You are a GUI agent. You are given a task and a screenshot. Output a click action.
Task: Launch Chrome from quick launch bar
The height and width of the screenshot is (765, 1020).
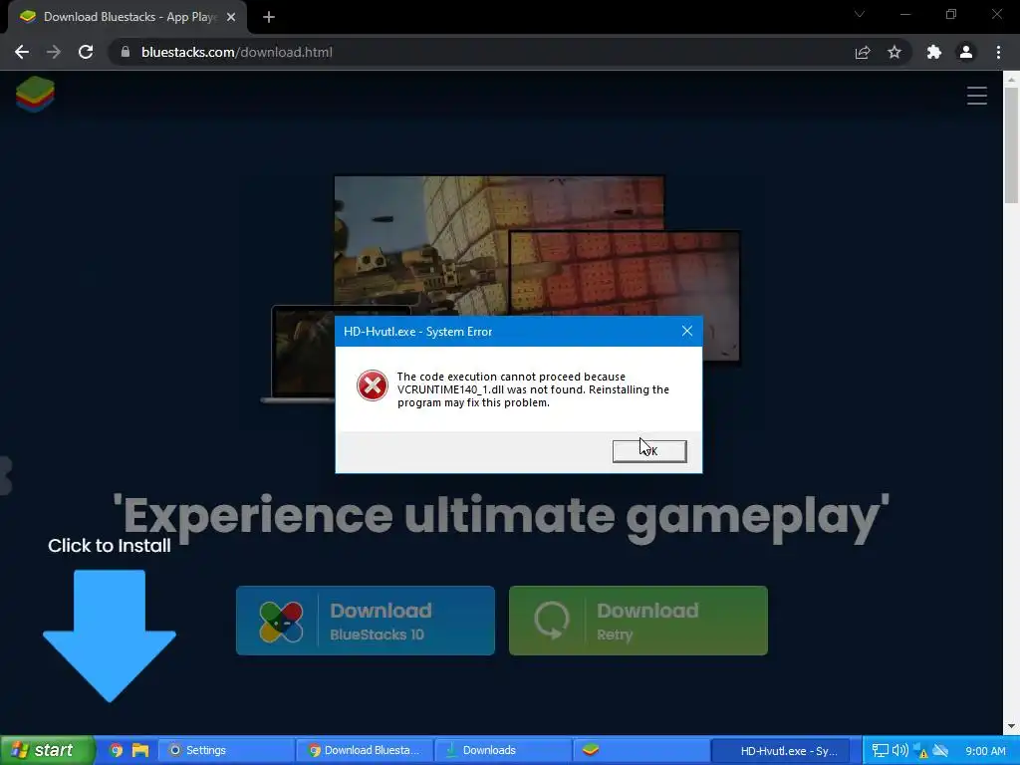[116, 750]
